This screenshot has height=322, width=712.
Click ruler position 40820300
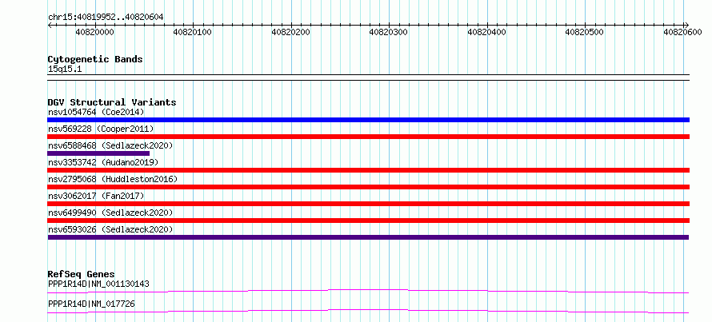point(389,32)
